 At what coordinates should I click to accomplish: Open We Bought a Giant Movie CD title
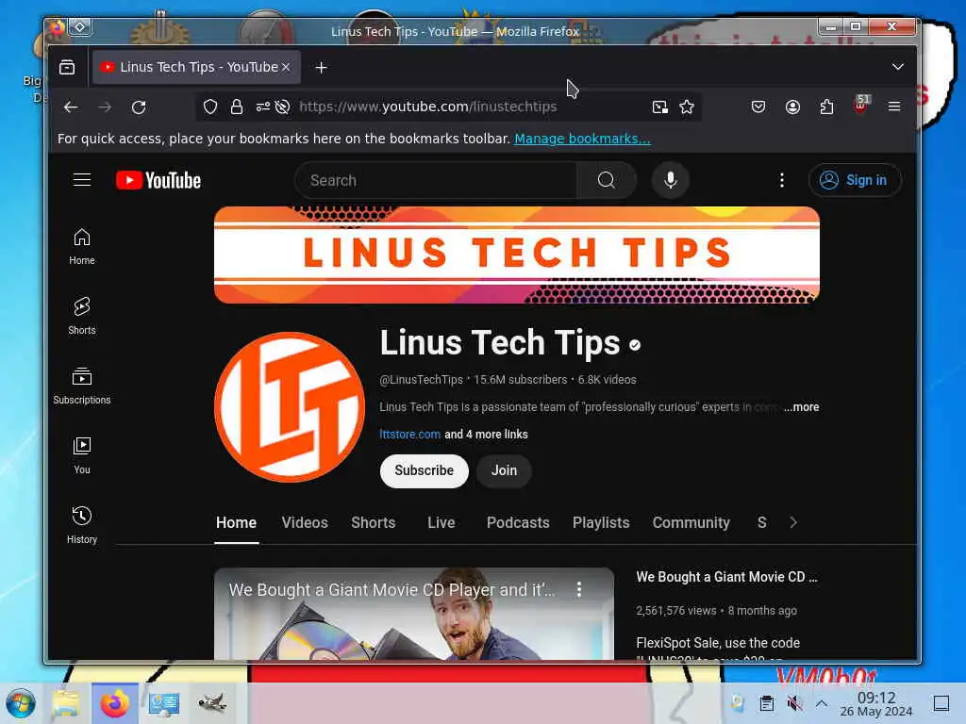click(726, 577)
